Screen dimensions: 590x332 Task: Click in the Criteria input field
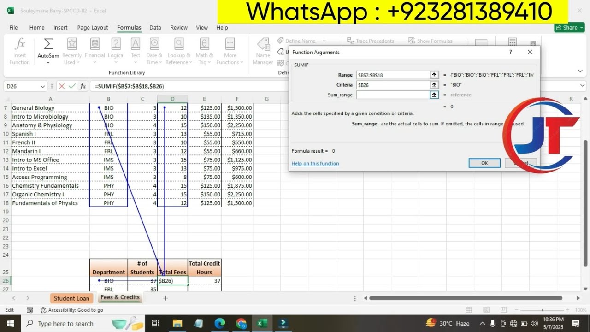(393, 85)
